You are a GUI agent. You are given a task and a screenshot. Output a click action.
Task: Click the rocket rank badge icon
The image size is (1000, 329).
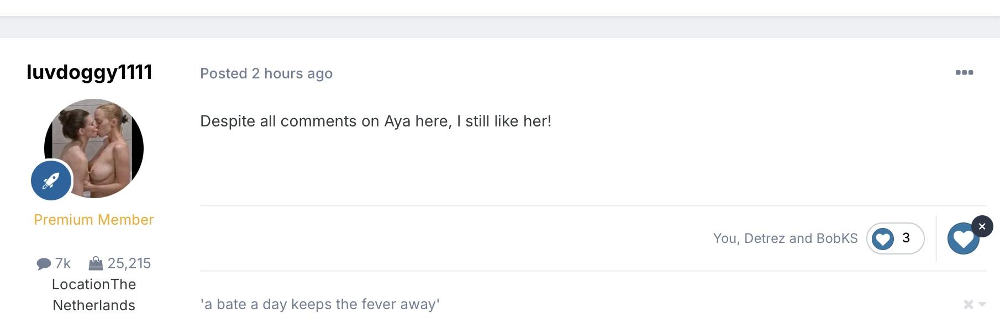coord(51,181)
